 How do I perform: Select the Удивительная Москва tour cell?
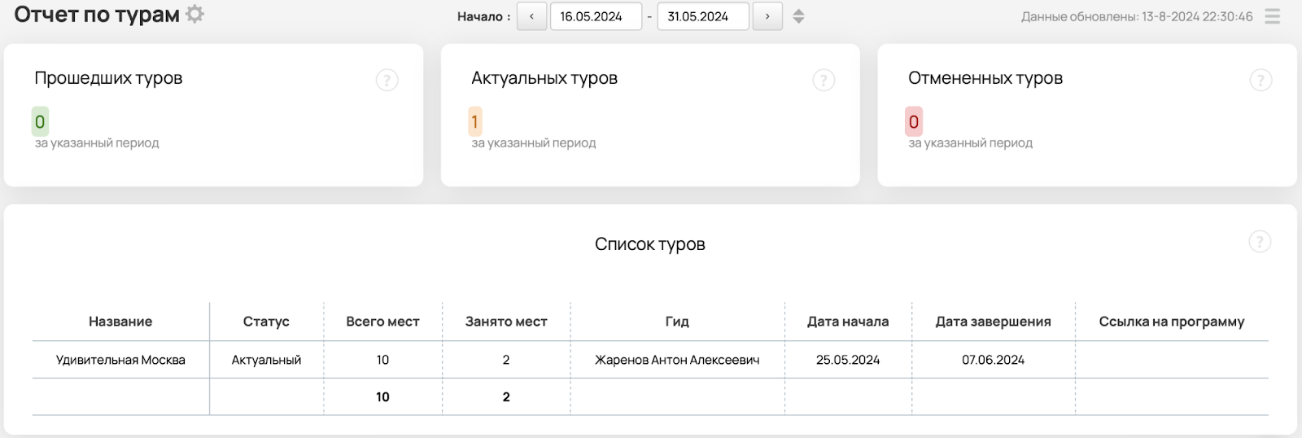click(x=120, y=360)
